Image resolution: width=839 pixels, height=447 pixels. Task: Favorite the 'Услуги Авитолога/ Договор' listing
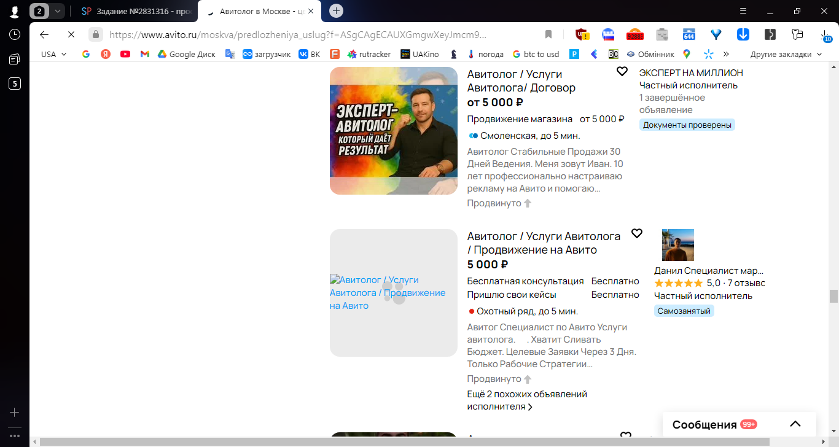tap(622, 72)
